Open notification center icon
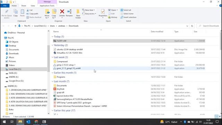Screen dimensions: 222x125 click(x=217, y=122)
